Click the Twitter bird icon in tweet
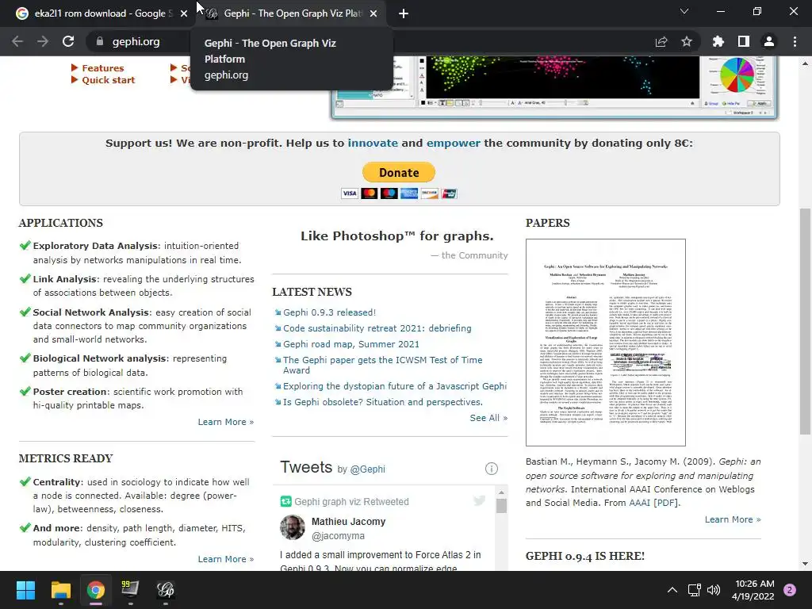812x609 pixels. [x=480, y=500]
